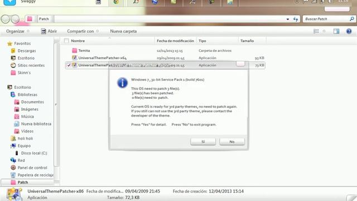Click the Sitios recientes clock icon

click(13, 65)
